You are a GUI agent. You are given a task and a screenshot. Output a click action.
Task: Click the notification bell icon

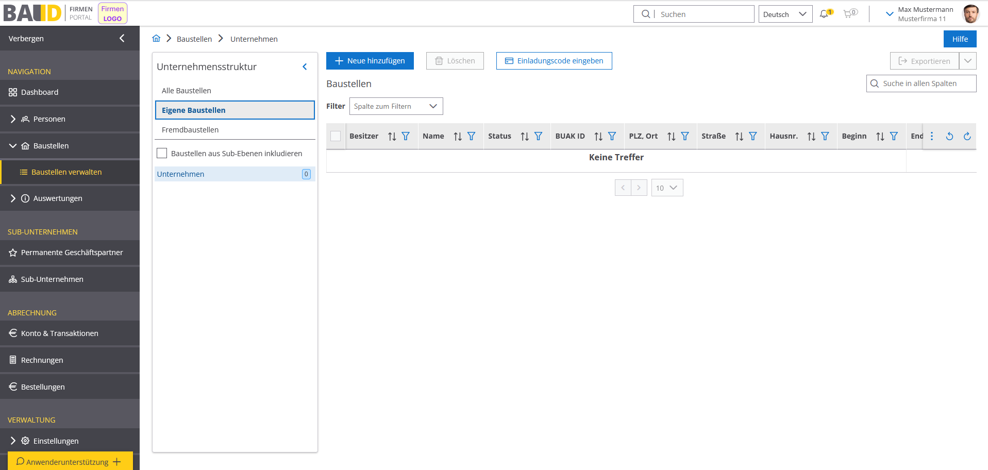[824, 14]
